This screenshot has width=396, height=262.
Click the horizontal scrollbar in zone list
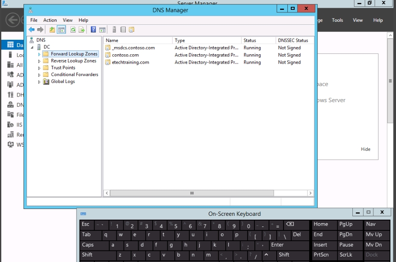click(192, 193)
